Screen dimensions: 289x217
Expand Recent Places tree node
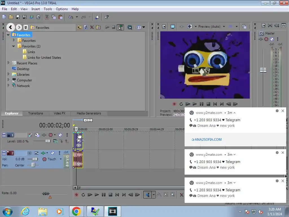tap(8, 63)
